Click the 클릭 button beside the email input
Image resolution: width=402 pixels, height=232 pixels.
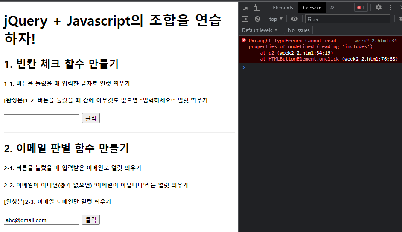(x=91, y=220)
